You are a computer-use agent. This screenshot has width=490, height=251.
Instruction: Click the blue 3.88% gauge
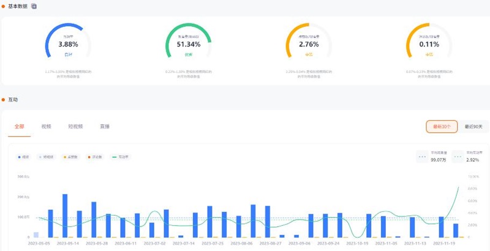click(68, 44)
